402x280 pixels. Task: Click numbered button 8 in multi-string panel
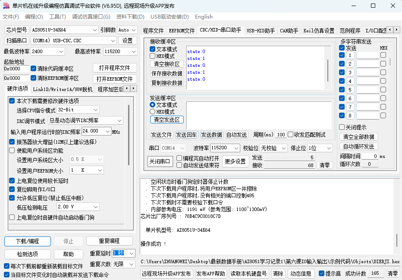(x=350, y=115)
